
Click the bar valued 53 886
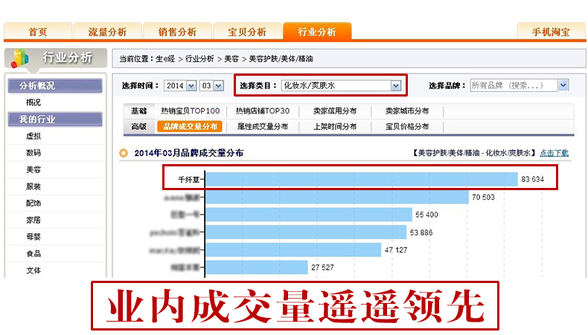[x=306, y=232]
